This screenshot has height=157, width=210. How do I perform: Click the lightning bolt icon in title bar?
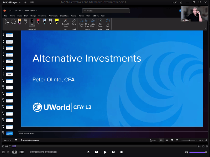pyautogui.click(x=25, y=2)
